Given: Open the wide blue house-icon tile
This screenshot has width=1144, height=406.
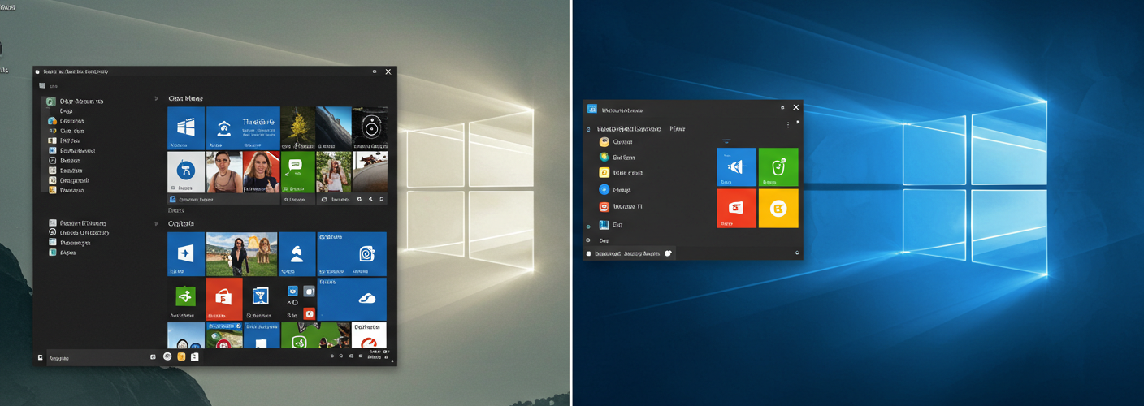Looking at the screenshot, I should pos(243,127).
